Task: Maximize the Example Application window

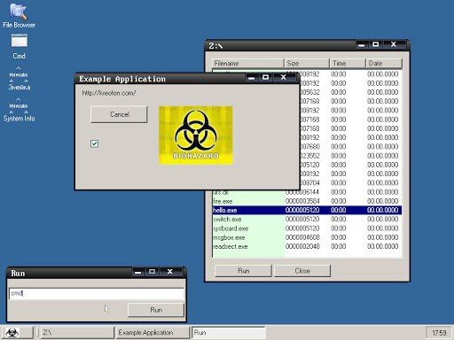Action: (x=265, y=78)
